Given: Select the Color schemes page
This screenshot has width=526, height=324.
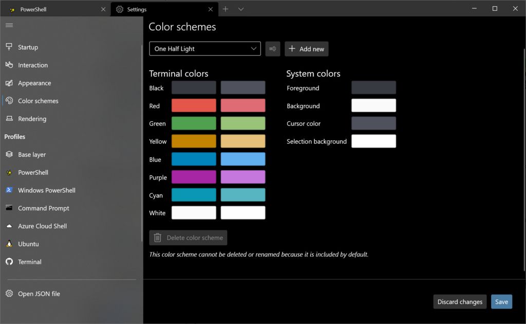Looking at the screenshot, I should pyautogui.click(x=71, y=101).
